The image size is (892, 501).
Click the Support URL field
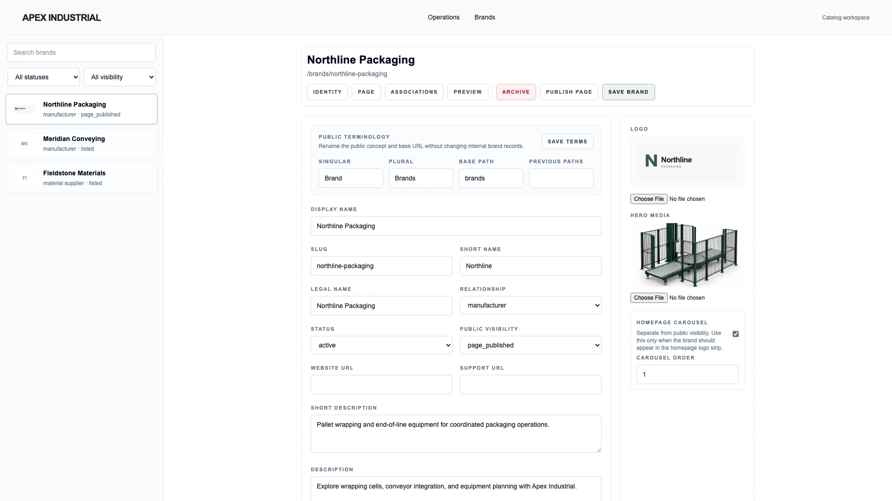tap(531, 385)
